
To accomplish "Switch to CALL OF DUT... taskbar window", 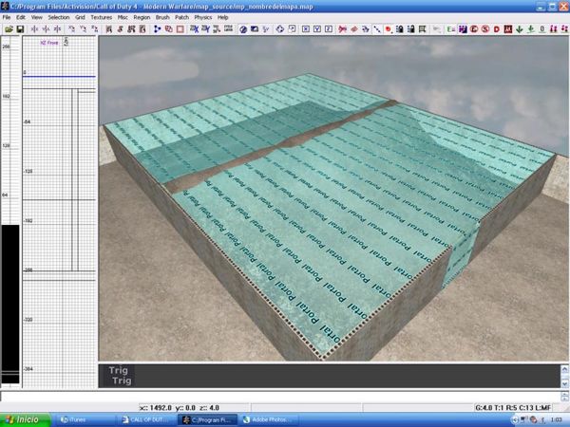I will 147,419.
